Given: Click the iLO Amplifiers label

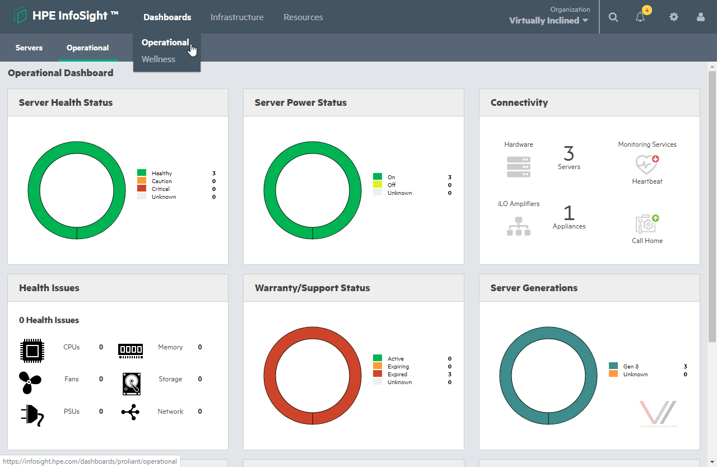Looking at the screenshot, I should [x=519, y=204].
